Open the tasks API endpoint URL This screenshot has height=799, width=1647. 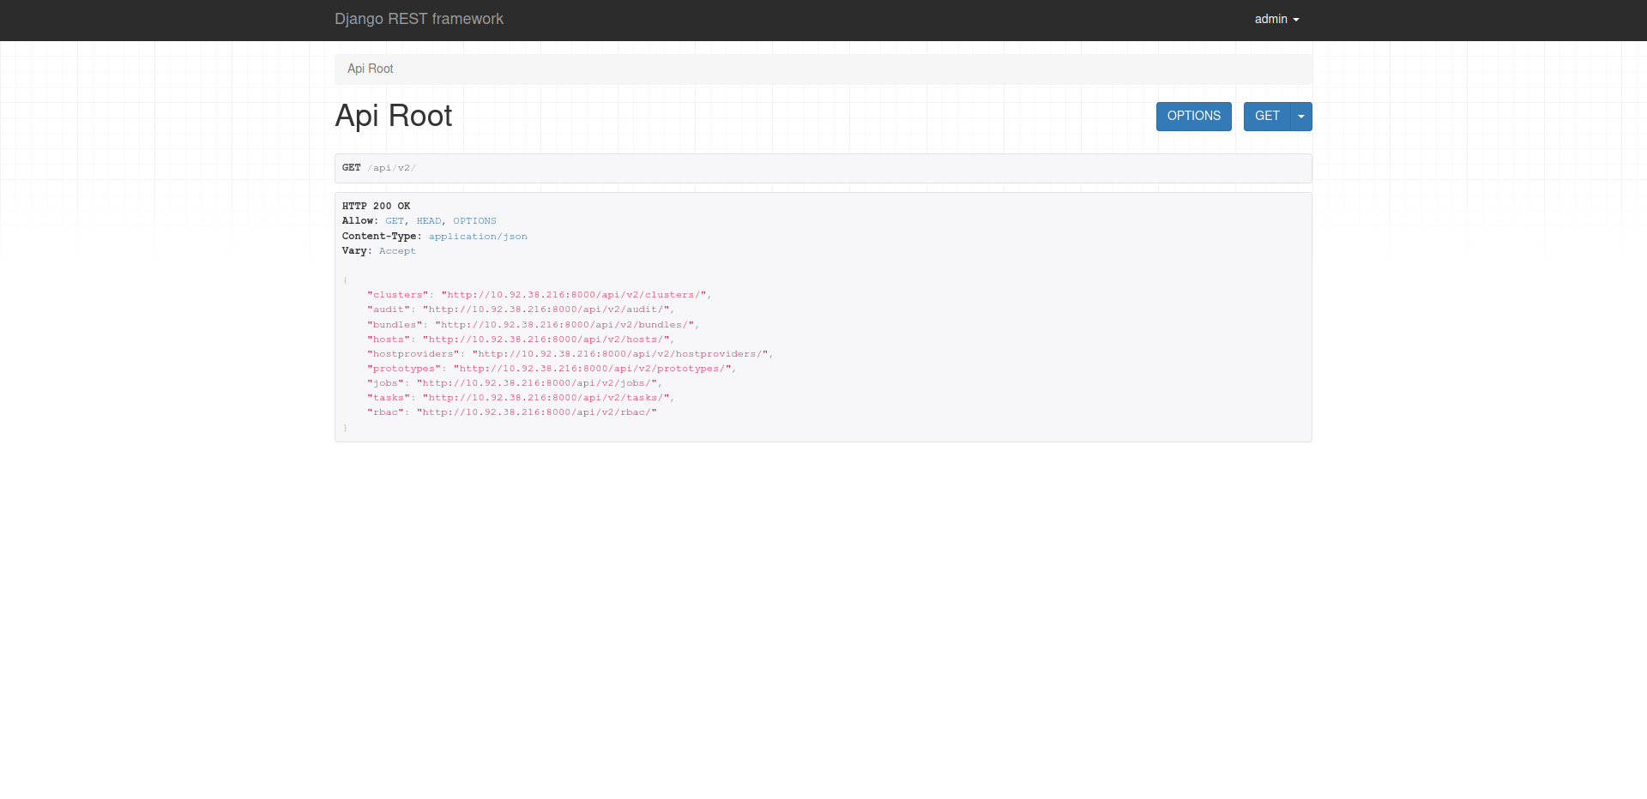(548, 398)
